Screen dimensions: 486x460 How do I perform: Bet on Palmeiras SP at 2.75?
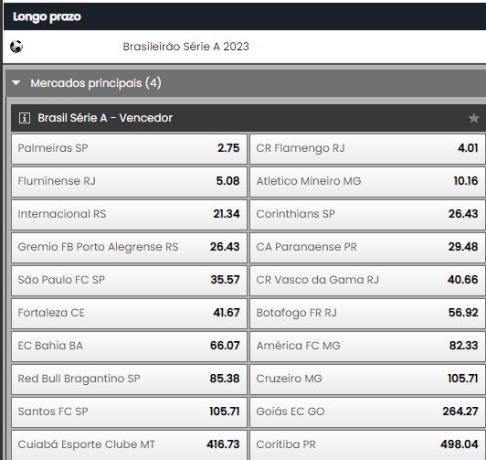tap(129, 148)
